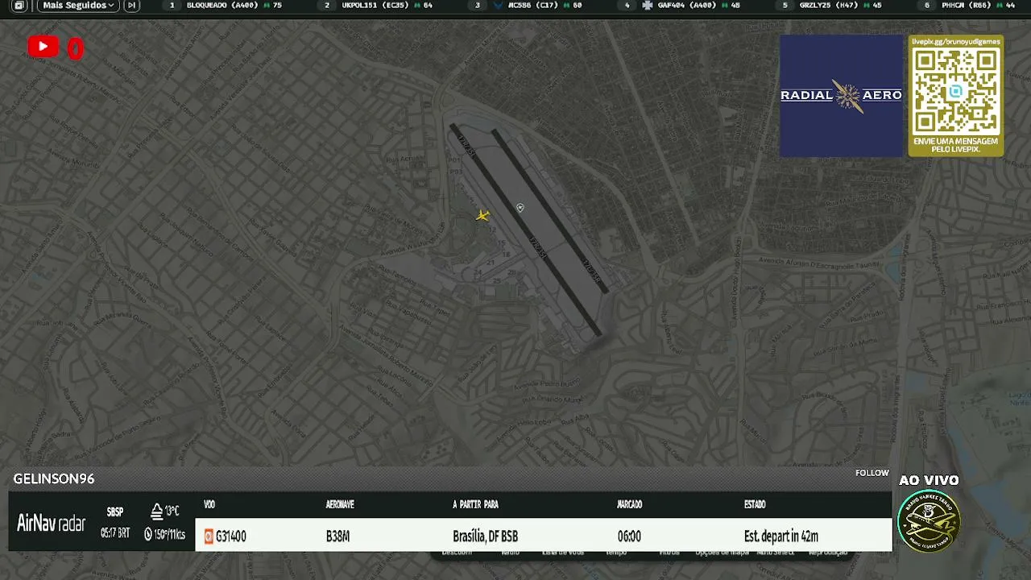Select flight number G31400
Viewport: 1031px width, 580px height.
(231, 536)
